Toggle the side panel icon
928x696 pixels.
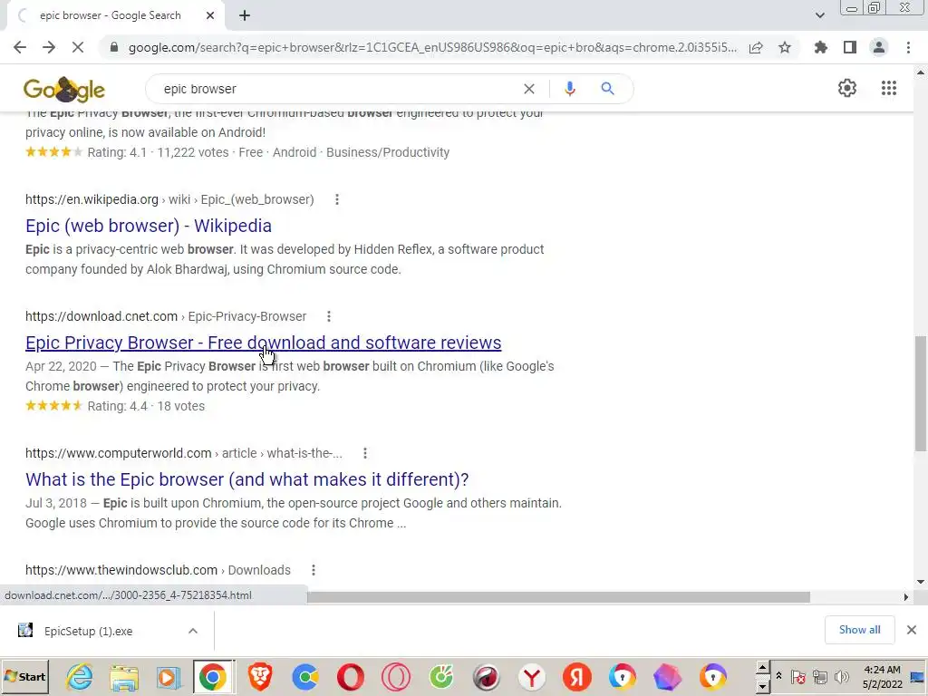coord(850,47)
